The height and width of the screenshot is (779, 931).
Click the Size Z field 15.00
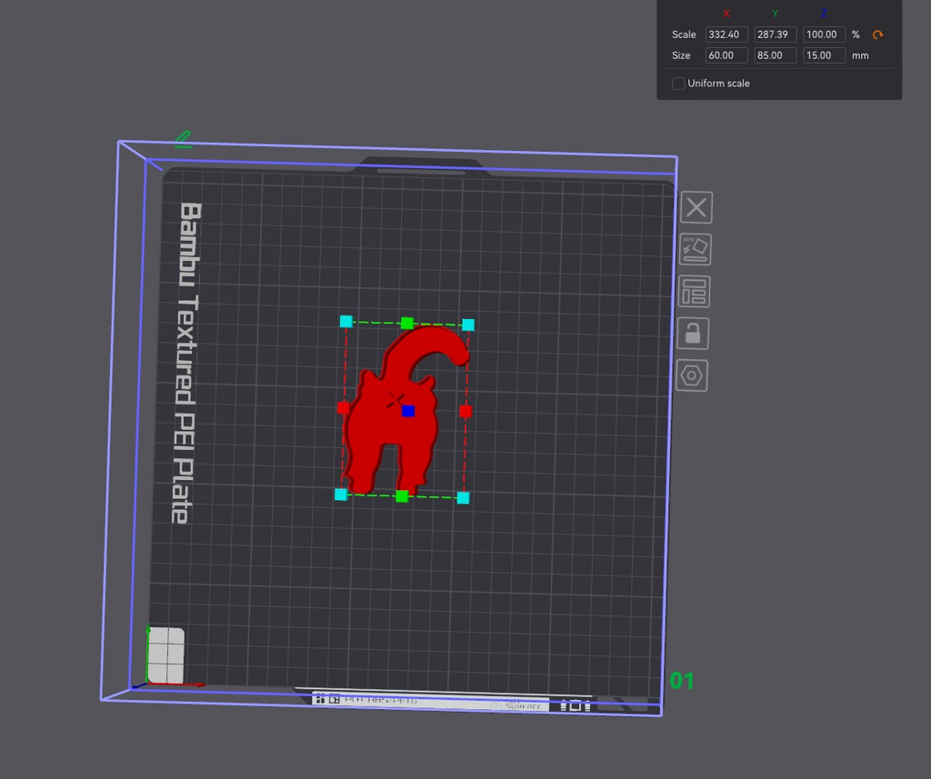(x=824, y=55)
